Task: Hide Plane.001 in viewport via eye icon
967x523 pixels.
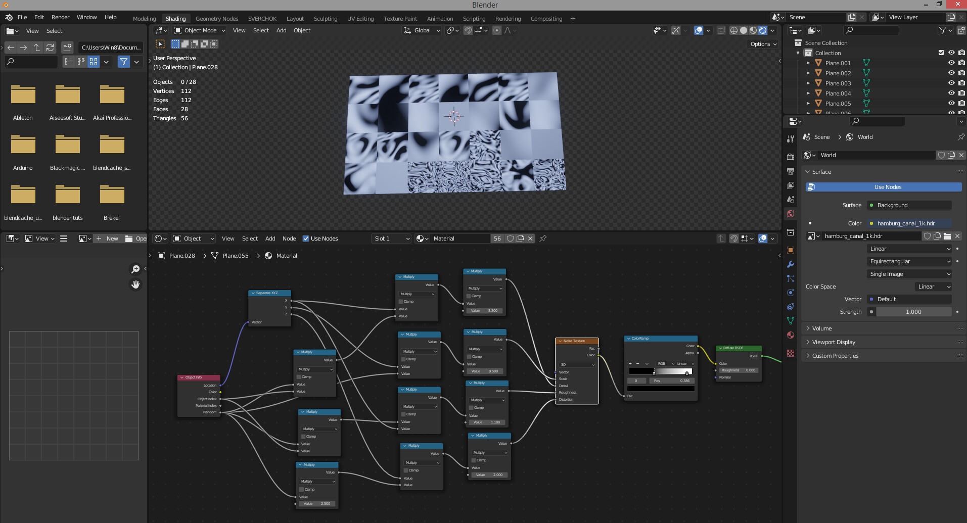Action: point(951,63)
